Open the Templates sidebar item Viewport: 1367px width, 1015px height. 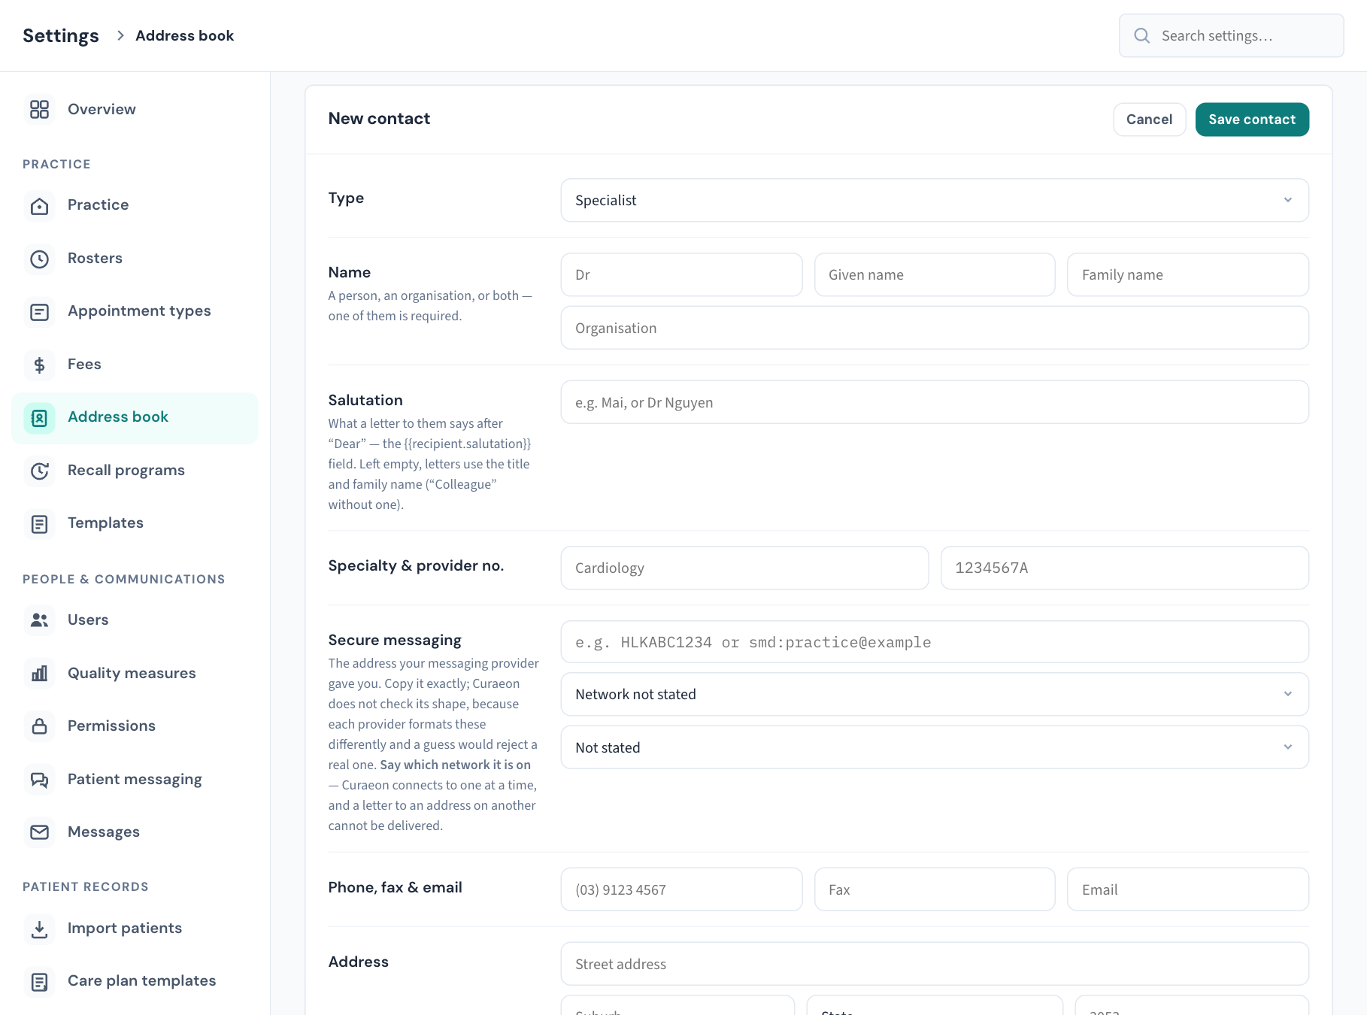(135, 523)
